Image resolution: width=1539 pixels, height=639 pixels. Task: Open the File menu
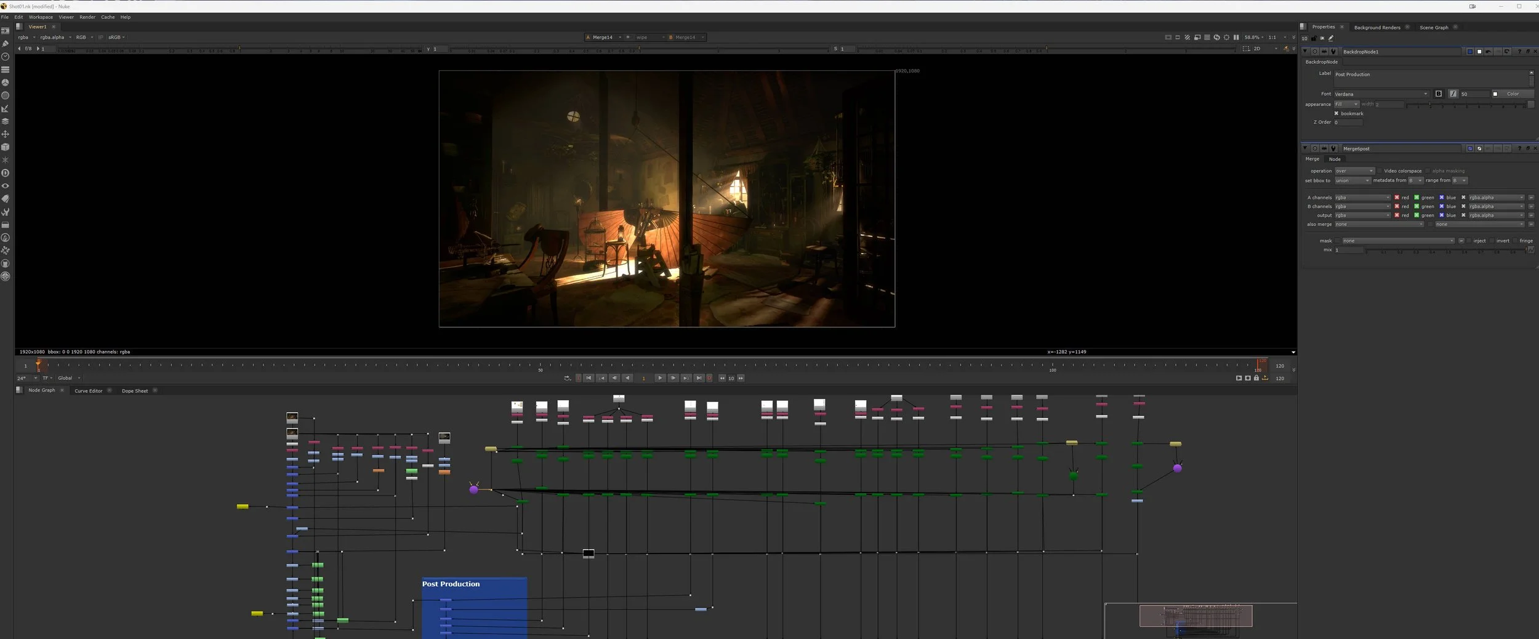[x=5, y=17]
